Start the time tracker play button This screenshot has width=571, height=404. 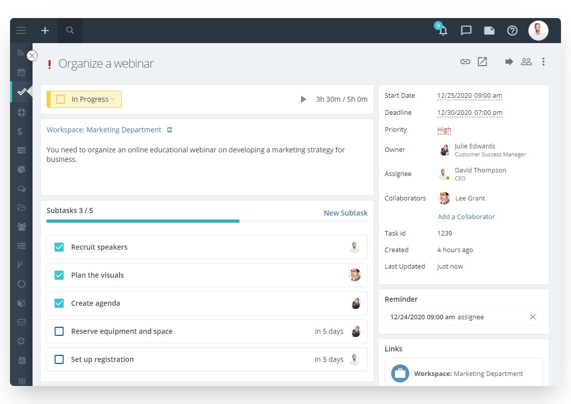click(304, 99)
